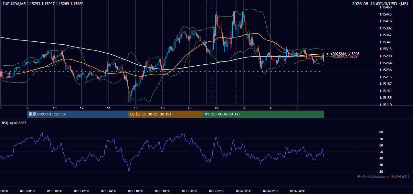Click the 8/13 08:00 time label
The height and width of the screenshot is (194, 413).
pyautogui.click(x=27, y=191)
